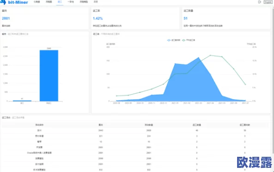Click the cell showing 13 in the table
Viewport: 274px width, 172px height.
tap(101, 142)
